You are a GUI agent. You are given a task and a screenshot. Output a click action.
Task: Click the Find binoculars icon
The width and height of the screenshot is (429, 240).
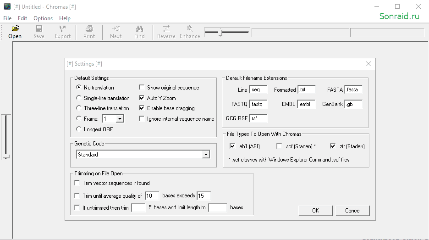tap(139, 28)
